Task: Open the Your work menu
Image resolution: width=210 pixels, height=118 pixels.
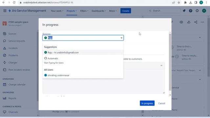Action: pos(57,11)
